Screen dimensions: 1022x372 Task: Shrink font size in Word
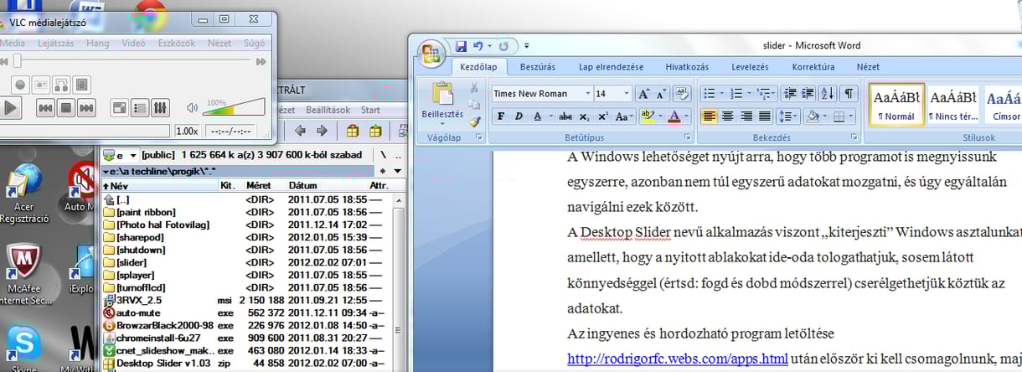pos(661,94)
